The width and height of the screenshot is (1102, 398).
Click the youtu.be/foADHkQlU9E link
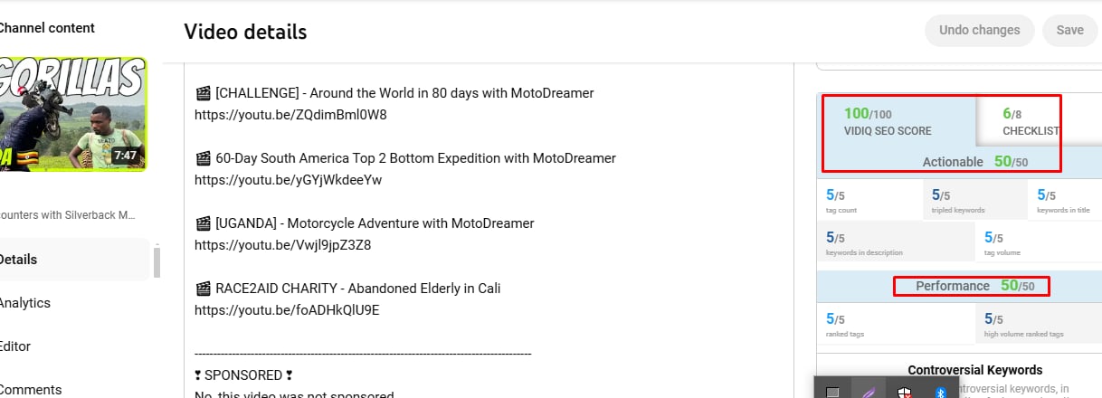pos(287,310)
